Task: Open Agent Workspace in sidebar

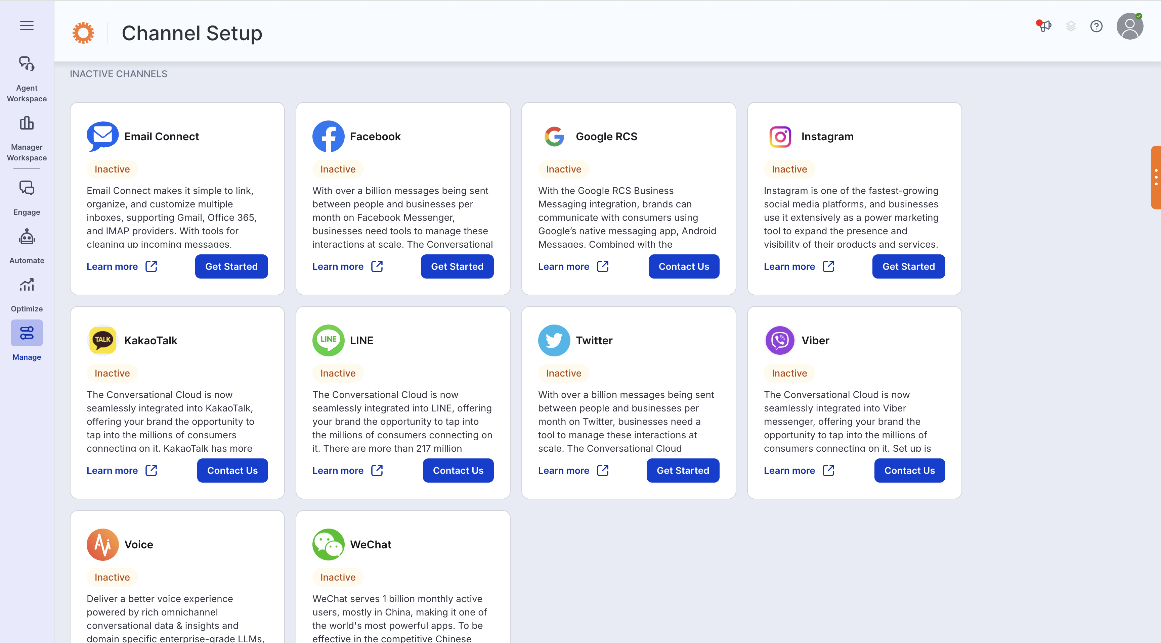Action: 27,79
